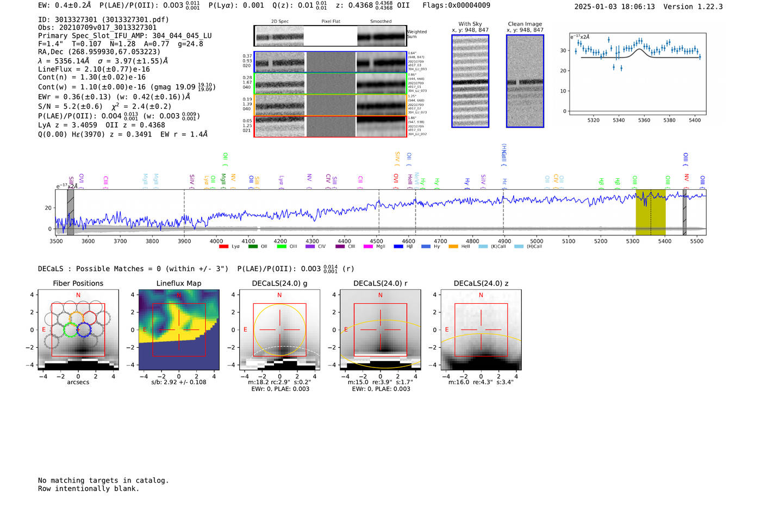The width and height of the screenshot is (761, 518).
Task: Click the CIII legend swatch
Action: 340,247
